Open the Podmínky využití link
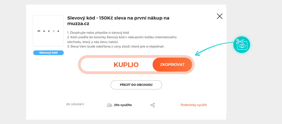 point(194,105)
